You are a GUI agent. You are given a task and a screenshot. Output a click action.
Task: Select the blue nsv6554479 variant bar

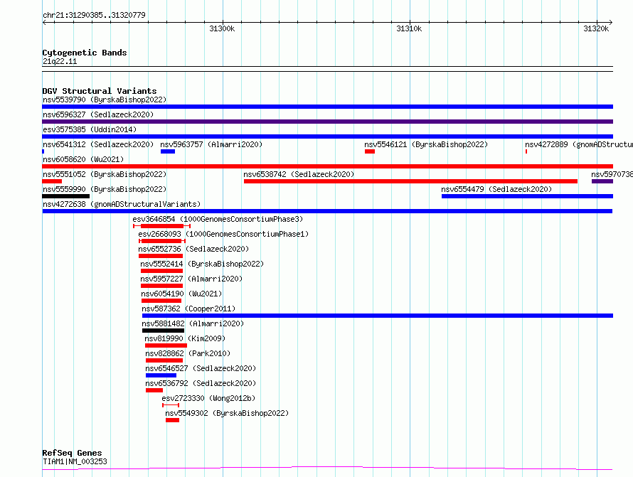pos(527,196)
